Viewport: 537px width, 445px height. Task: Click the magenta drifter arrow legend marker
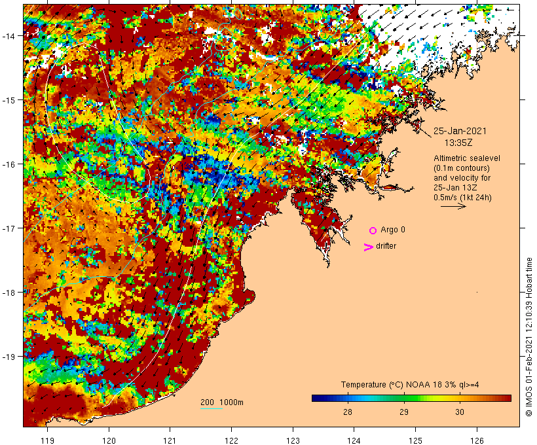[369, 247]
